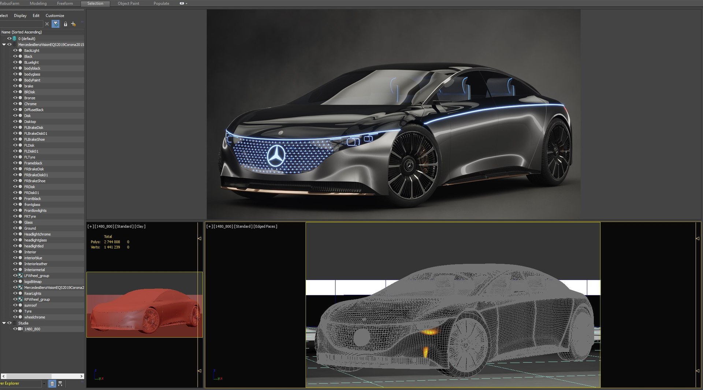Switch to Sort by Hierarchy mode icon
This screenshot has height=390, width=703.
pyautogui.click(x=60, y=383)
